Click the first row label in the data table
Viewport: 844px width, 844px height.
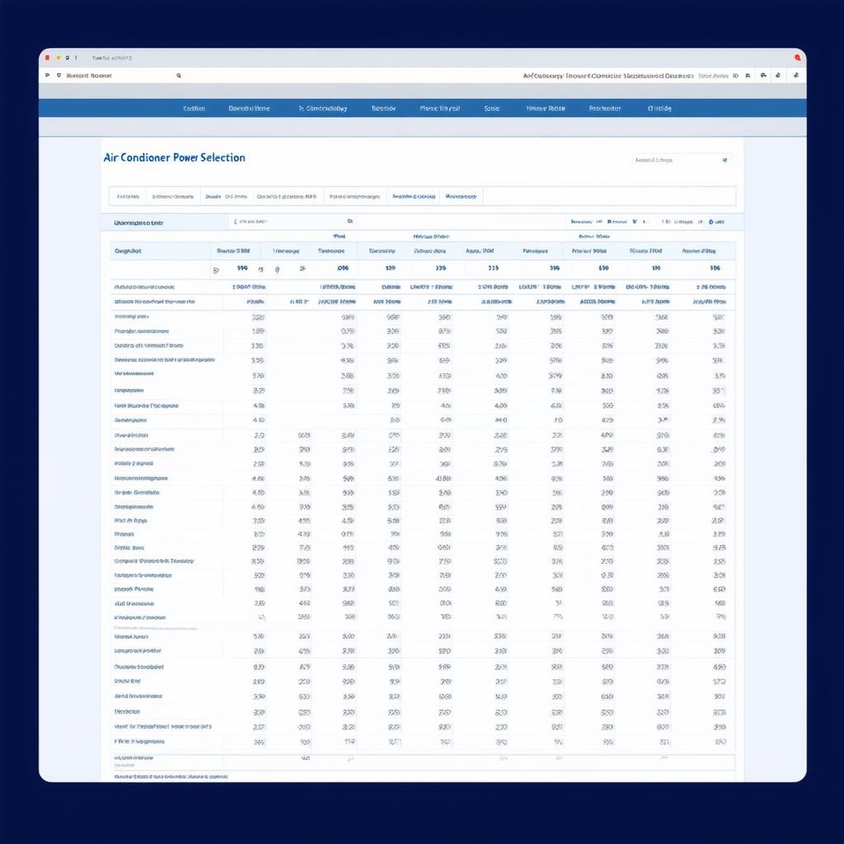pyautogui.click(x=144, y=288)
